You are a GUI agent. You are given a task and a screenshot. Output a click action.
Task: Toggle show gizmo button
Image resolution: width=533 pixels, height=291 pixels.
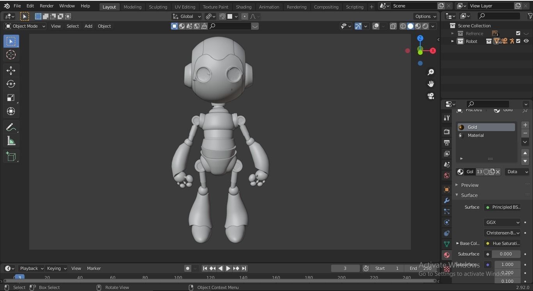tap(358, 26)
